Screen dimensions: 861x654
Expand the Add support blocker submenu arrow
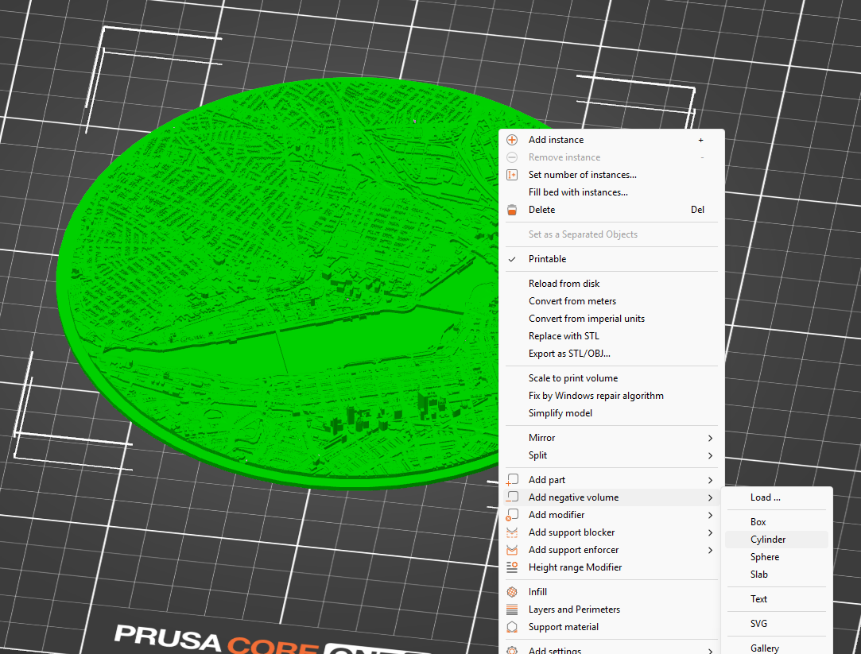tap(710, 533)
